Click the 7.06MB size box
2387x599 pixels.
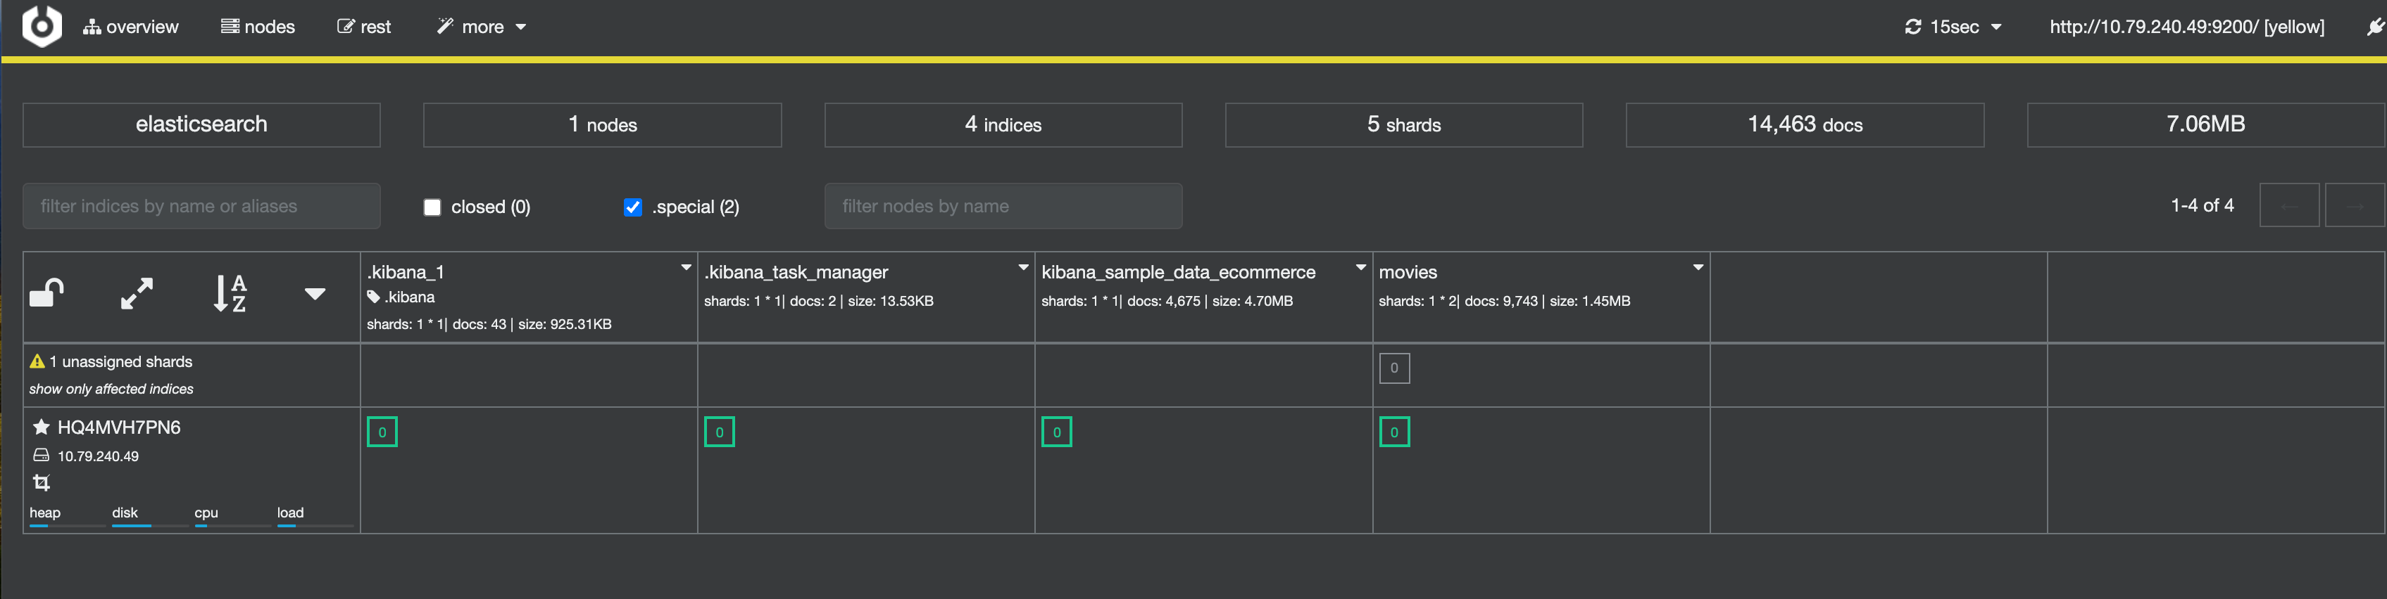click(2205, 124)
